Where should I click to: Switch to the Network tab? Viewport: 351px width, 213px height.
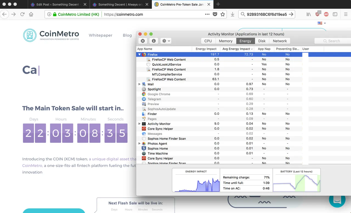280,41
